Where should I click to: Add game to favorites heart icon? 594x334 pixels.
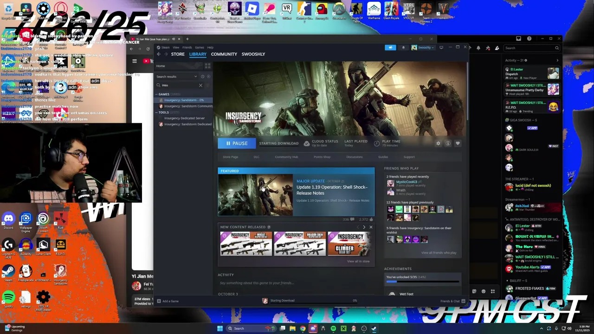pos(458,143)
